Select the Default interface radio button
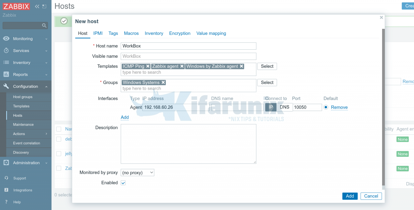 [x=326, y=107]
